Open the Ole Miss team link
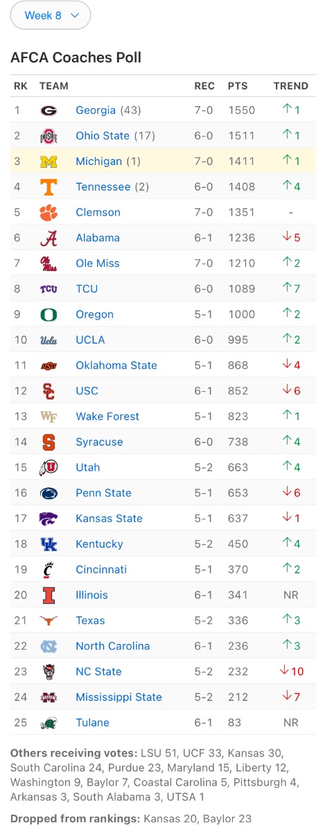The image size is (325, 832). click(98, 263)
